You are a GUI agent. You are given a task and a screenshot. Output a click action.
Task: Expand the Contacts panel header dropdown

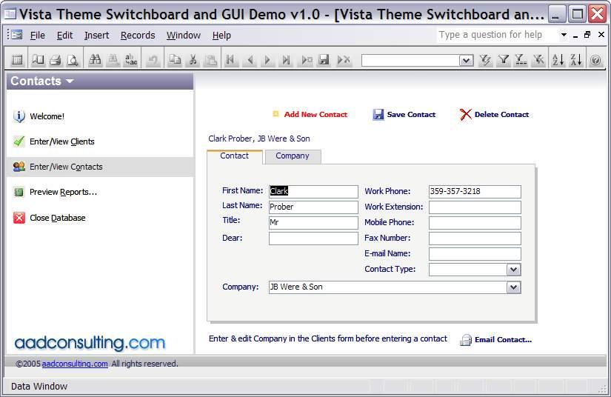coord(70,81)
